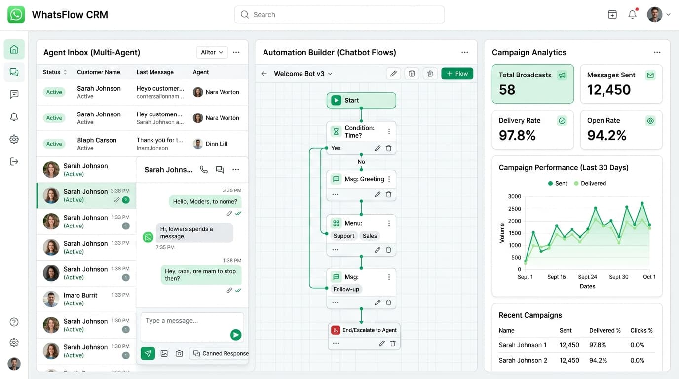Focus the top Search field

[x=339, y=15]
